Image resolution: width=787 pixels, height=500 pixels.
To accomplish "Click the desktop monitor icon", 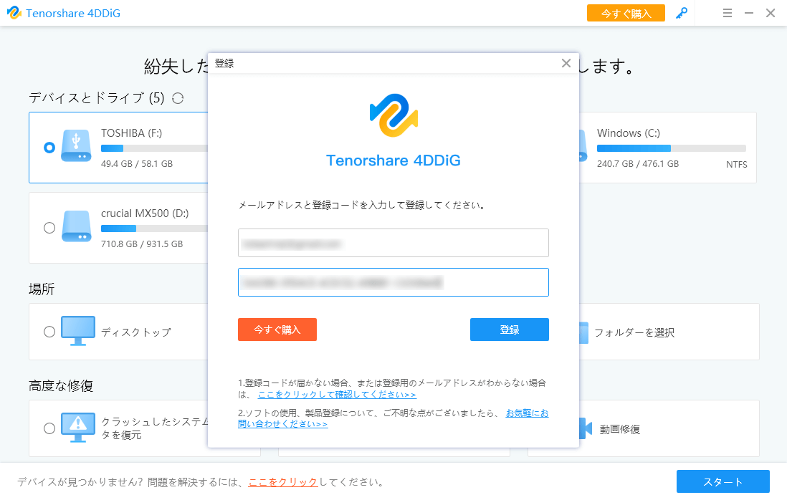I will (x=78, y=330).
